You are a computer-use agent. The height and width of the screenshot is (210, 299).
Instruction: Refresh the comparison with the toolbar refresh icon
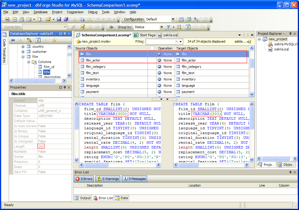(x=188, y=27)
